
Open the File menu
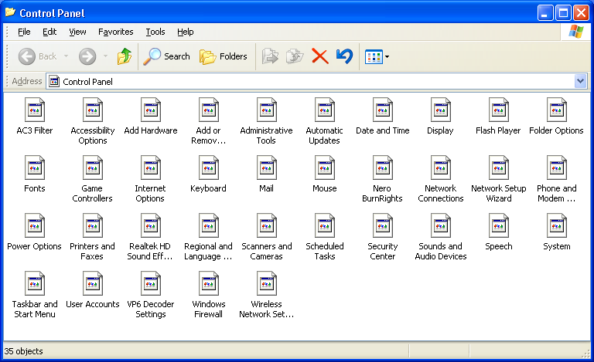(24, 32)
